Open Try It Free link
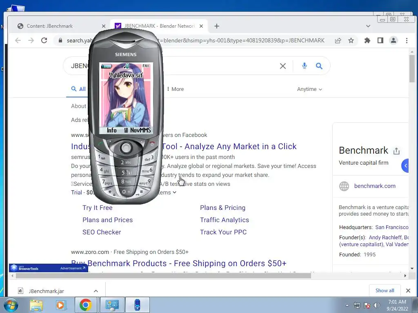 tap(97, 207)
